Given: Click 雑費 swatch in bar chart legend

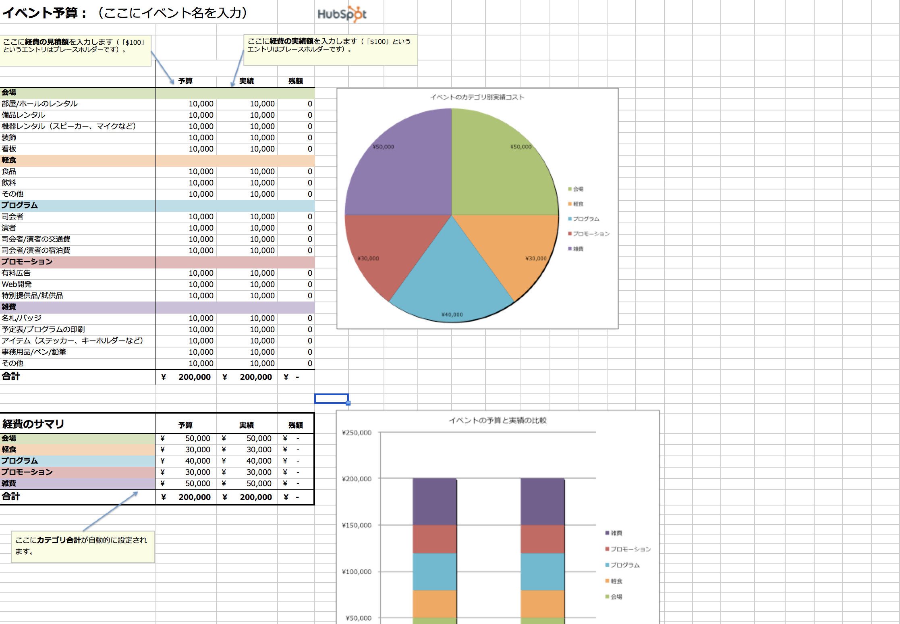Looking at the screenshot, I should 607,533.
